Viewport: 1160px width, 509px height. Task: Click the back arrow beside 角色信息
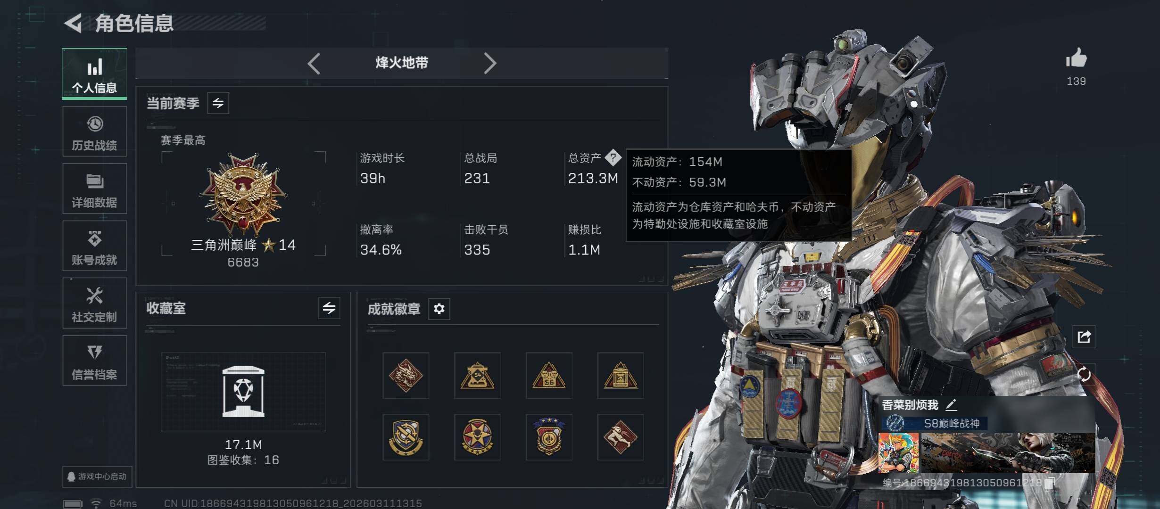(x=74, y=23)
